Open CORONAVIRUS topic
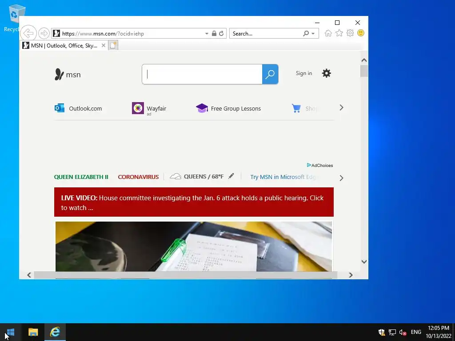455x341 pixels. 138,177
